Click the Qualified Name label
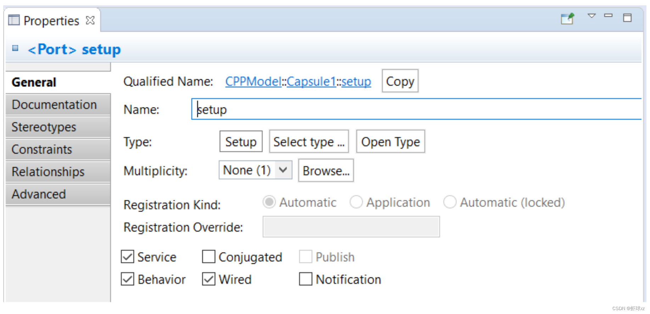This screenshot has width=650, height=314. pos(168,82)
